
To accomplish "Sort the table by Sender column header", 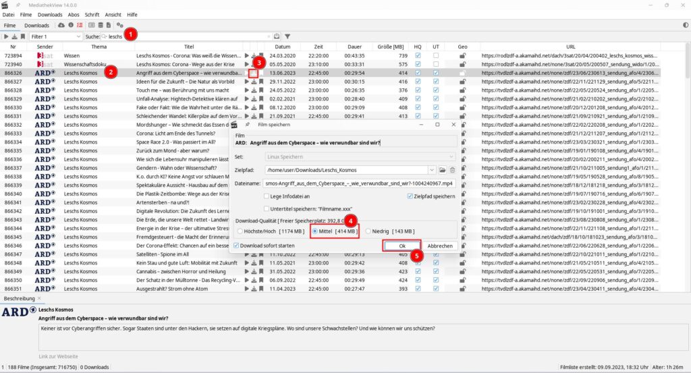I will click(45, 47).
